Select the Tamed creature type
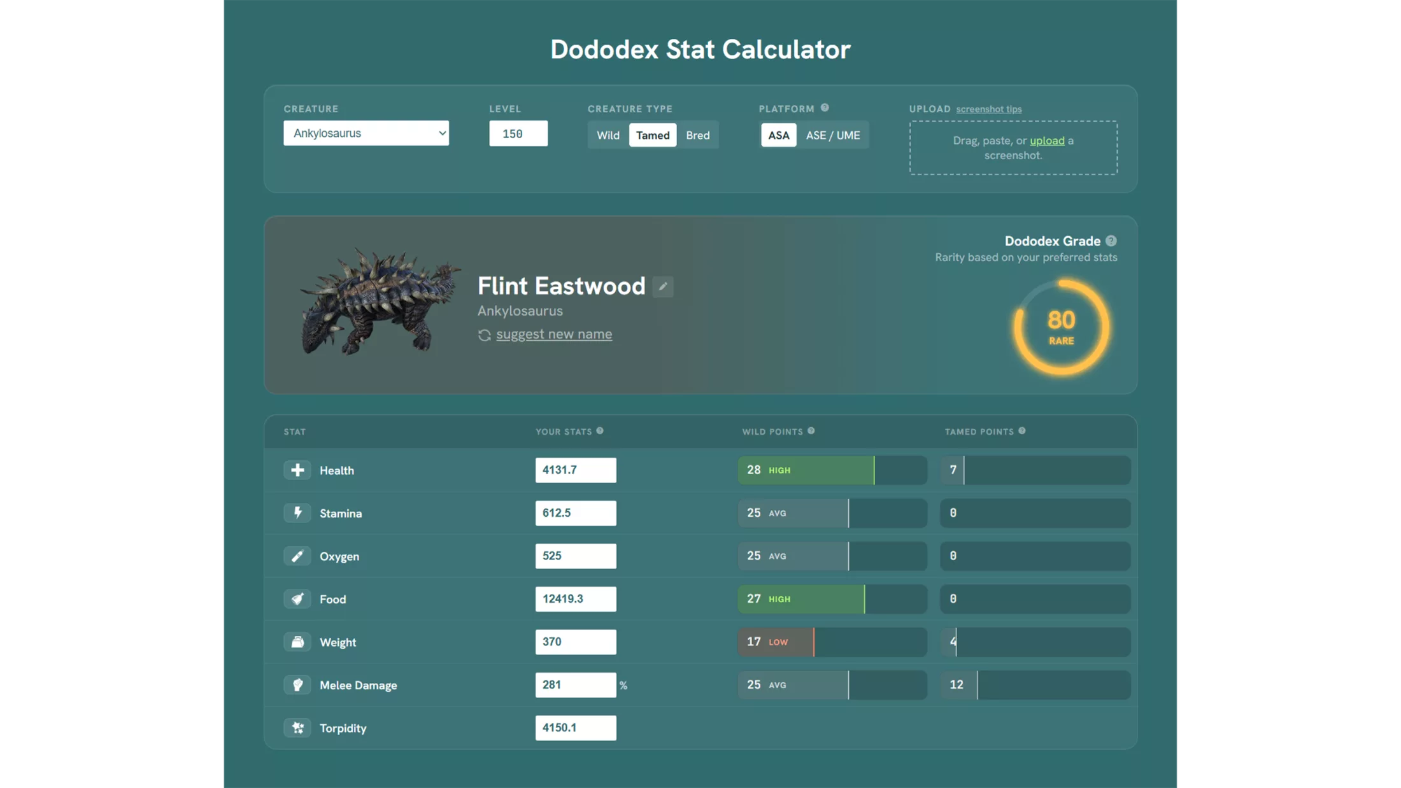1401x788 pixels. (653, 135)
